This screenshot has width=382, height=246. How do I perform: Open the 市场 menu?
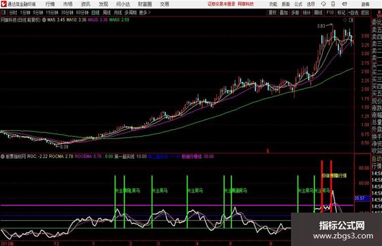(68, 4)
